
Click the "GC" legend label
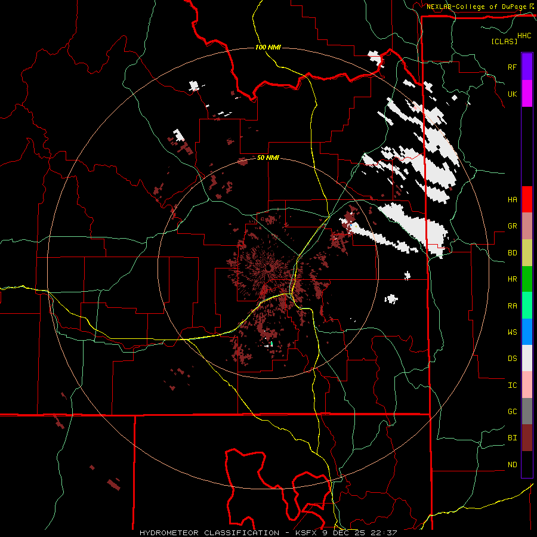[x=512, y=412]
